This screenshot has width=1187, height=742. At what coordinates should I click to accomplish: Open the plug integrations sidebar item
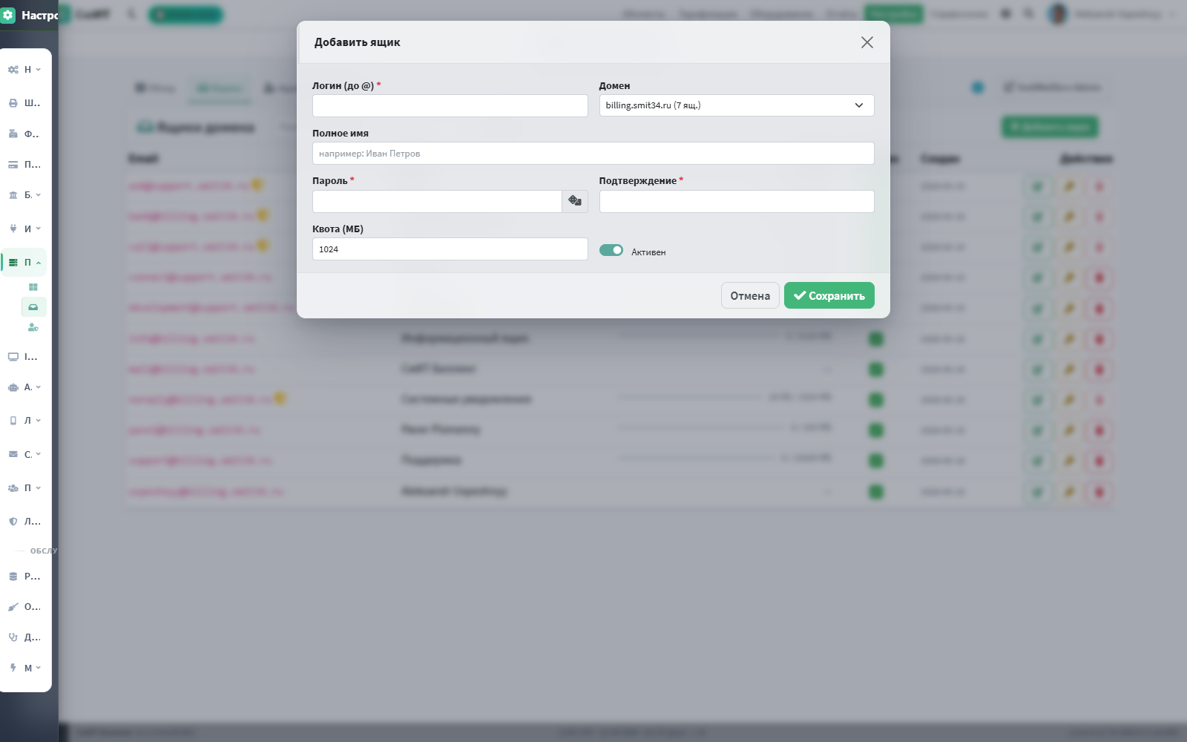pyautogui.click(x=13, y=229)
